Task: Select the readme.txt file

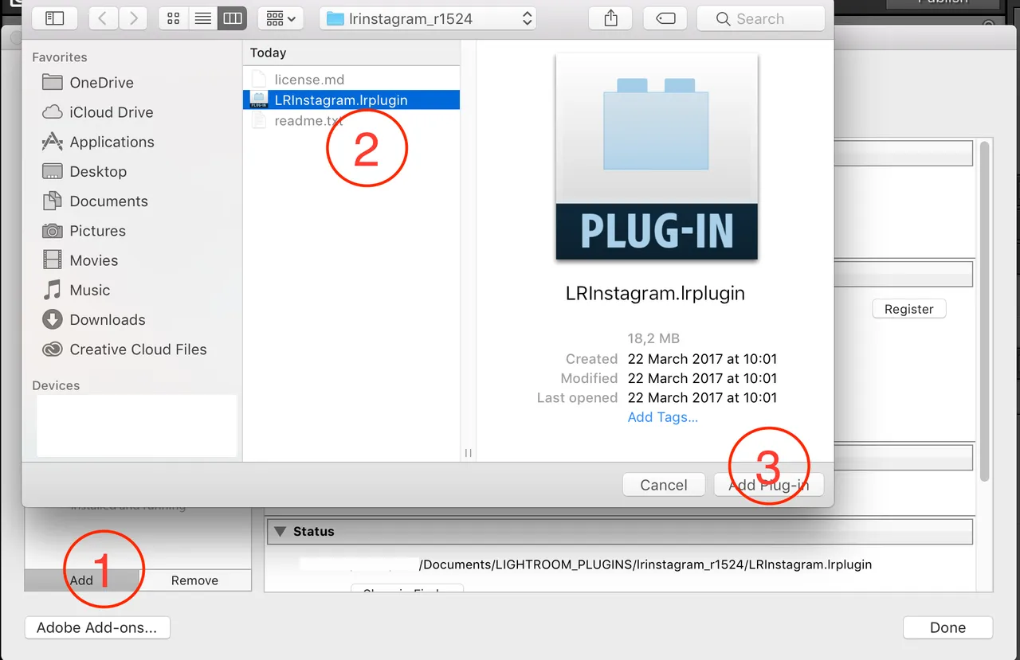Action: coord(351,121)
